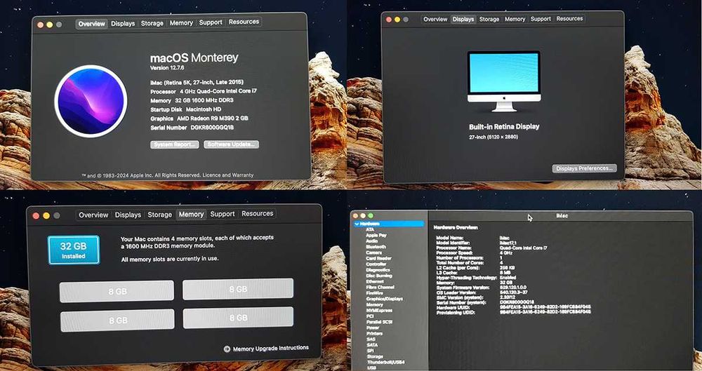
Task: Click the iMac image in Displays window
Action: [504, 81]
